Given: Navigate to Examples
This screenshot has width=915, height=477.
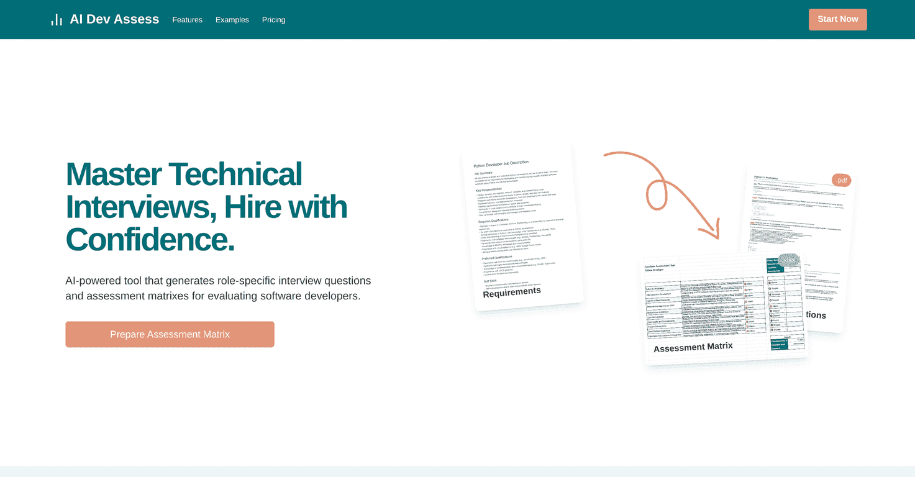Looking at the screenshot, I should pos(232,19).
